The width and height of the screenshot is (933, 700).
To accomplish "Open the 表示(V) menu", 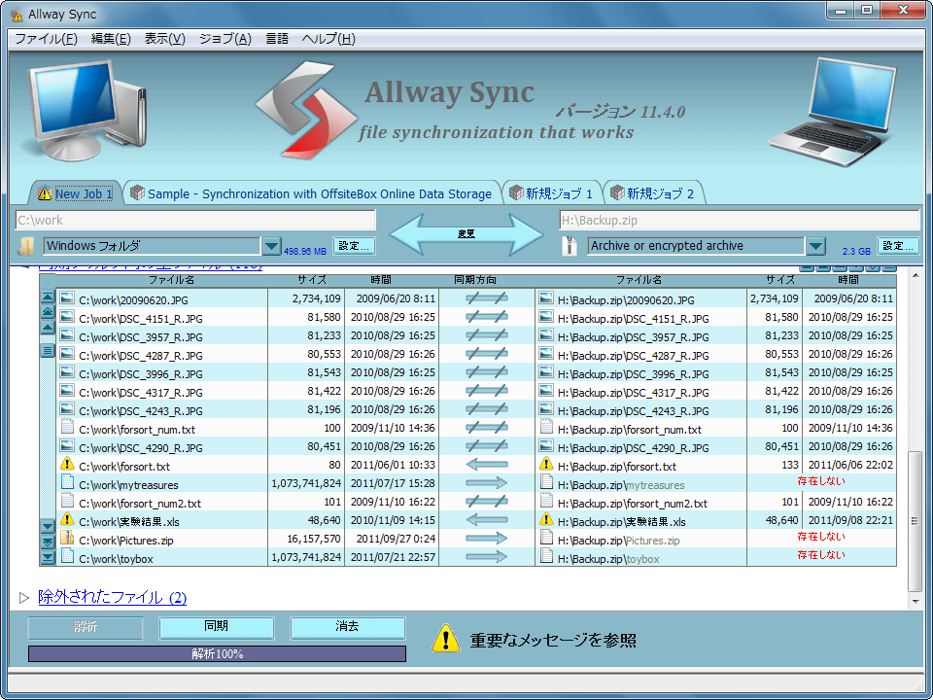I will (165, 39).
